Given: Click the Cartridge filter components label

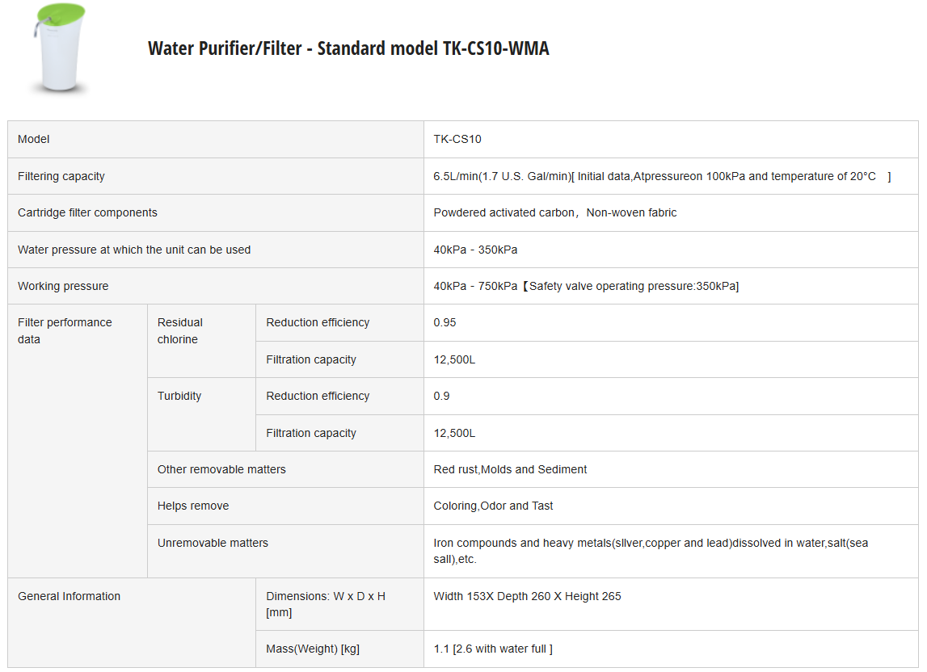Looking at the screenshot, I should point(87,212).
